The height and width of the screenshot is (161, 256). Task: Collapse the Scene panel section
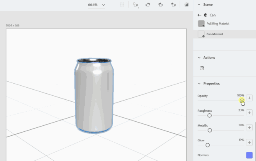click(x=199, y=4)
